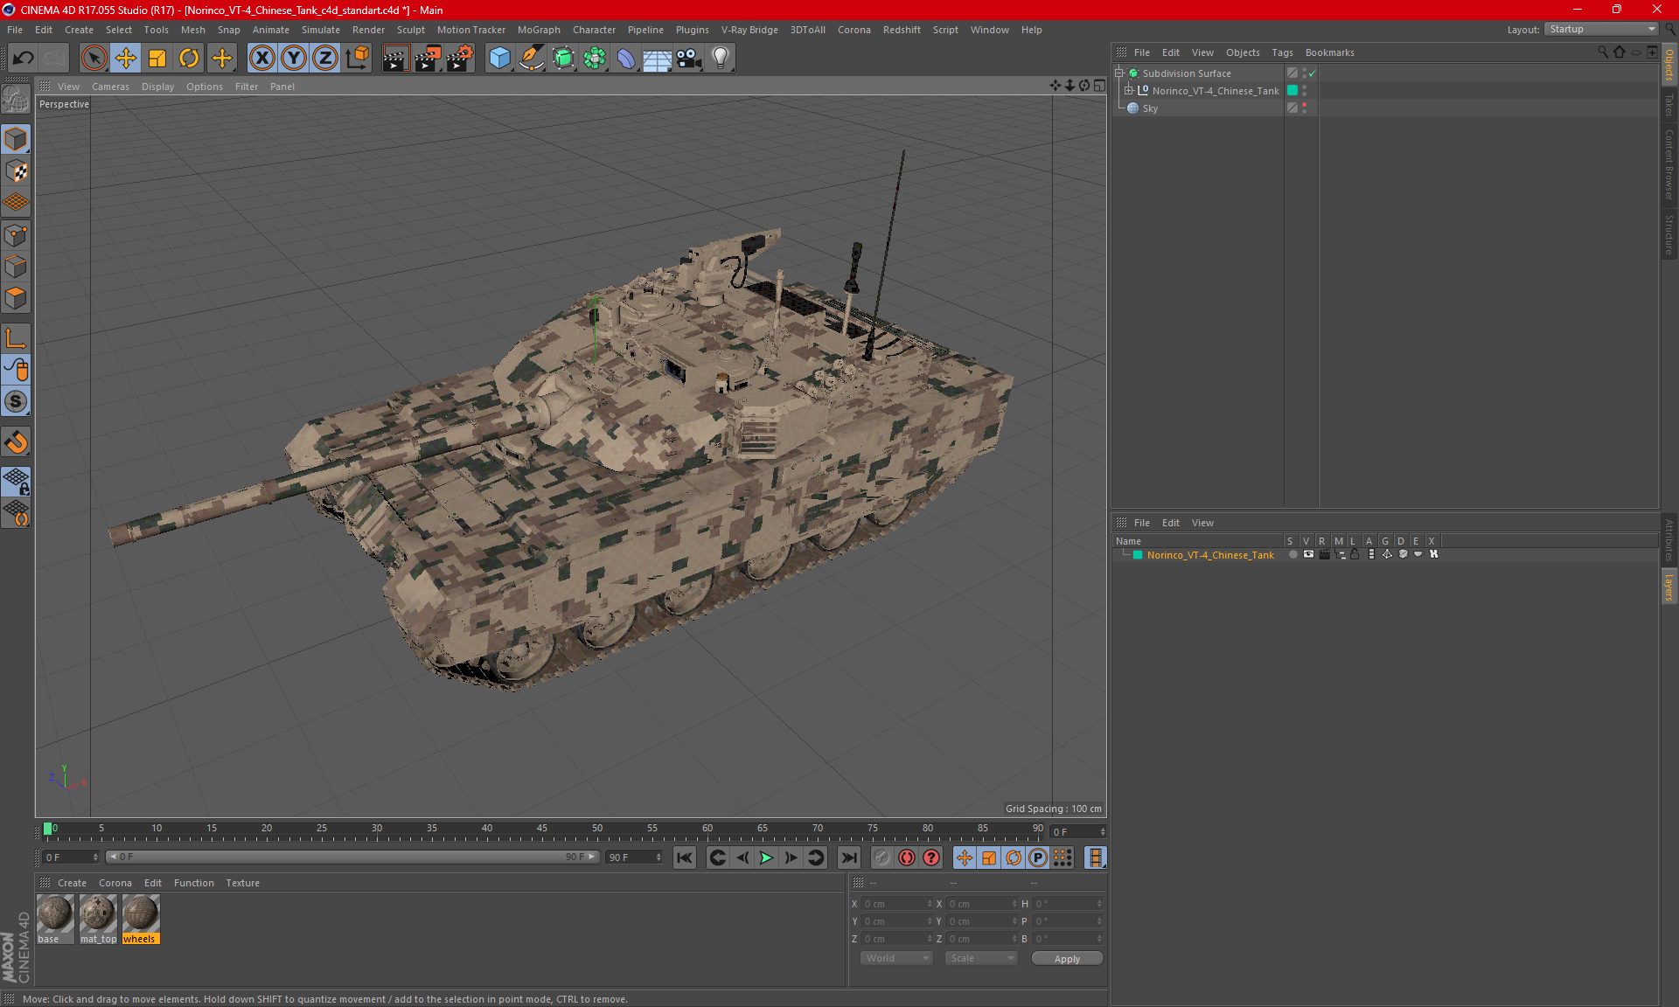The width and height of the screenshot is (1679, 1007).
Task: Enable the Snap magnet icon in sidebar
Action: 16,442
